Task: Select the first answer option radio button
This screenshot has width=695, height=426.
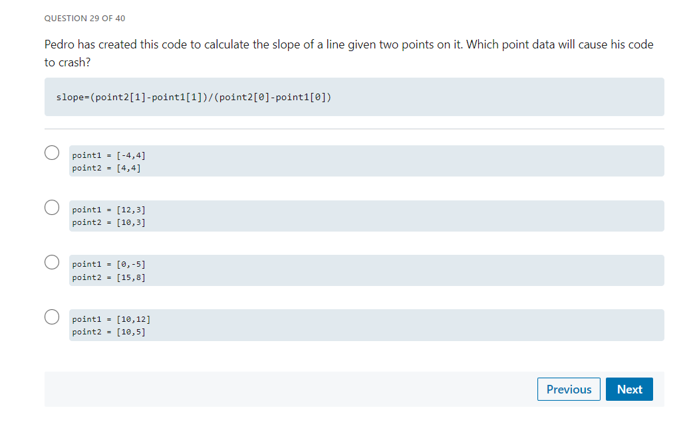Action: point(51,153)
